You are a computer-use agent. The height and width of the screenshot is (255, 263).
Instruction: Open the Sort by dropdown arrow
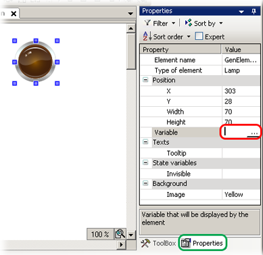coord(221,23)
